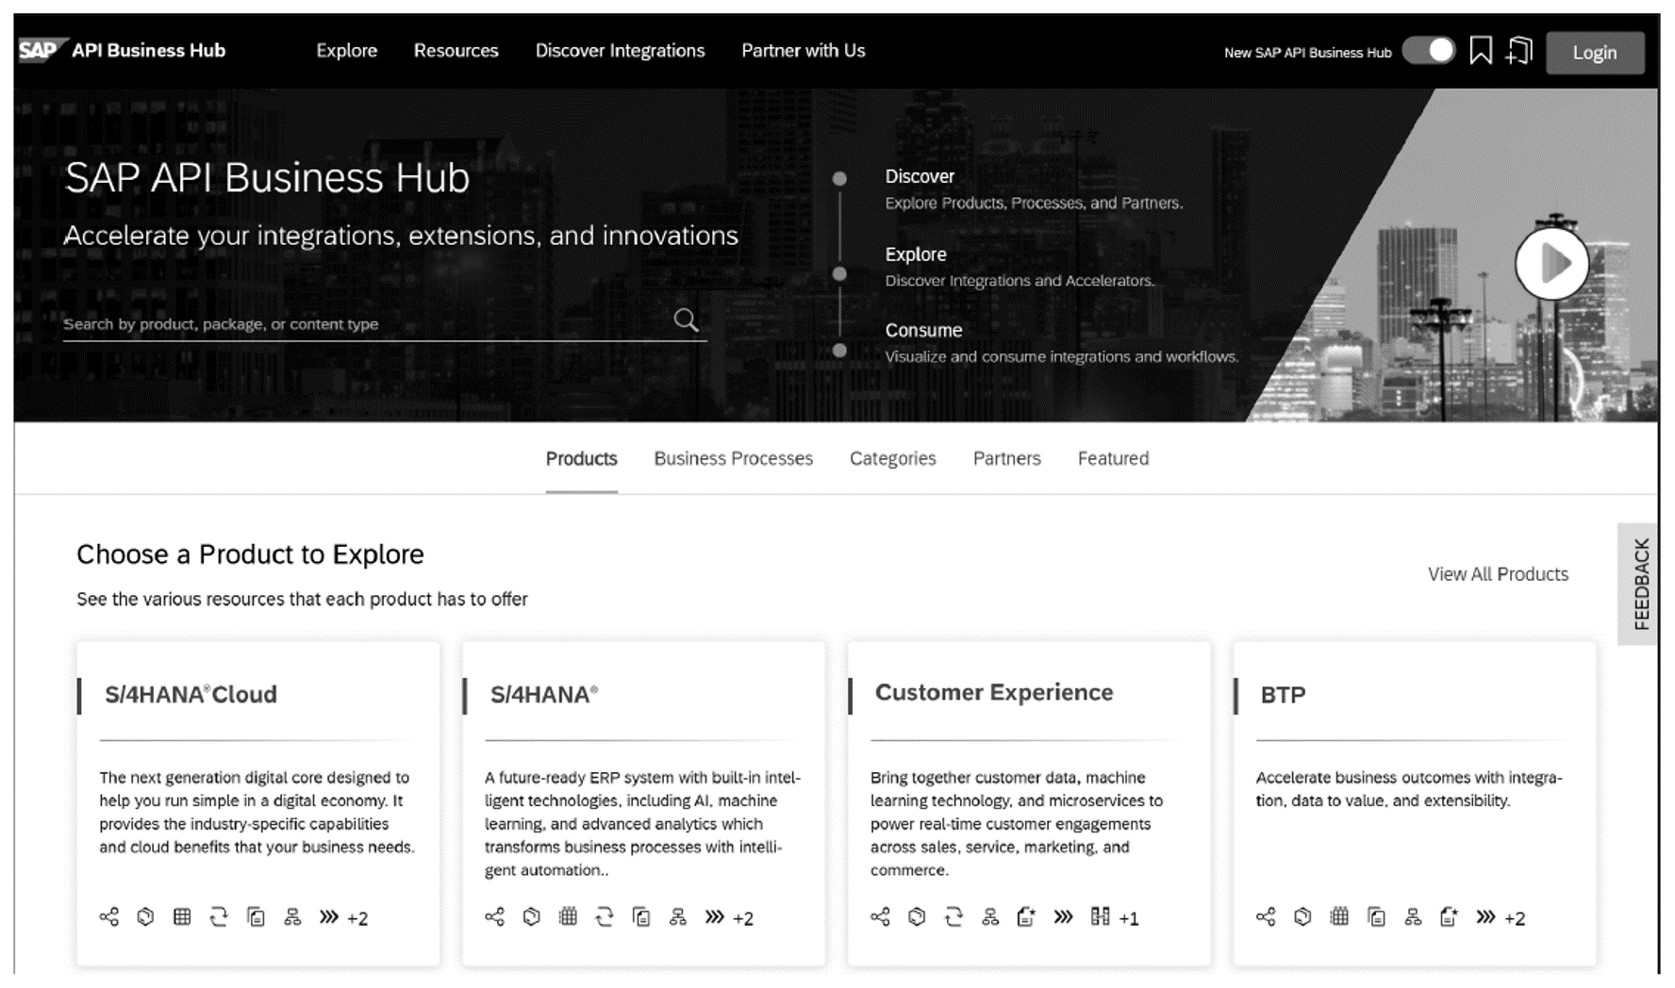Click the add-to-collection icon beside bookmark

(1519, 51)
